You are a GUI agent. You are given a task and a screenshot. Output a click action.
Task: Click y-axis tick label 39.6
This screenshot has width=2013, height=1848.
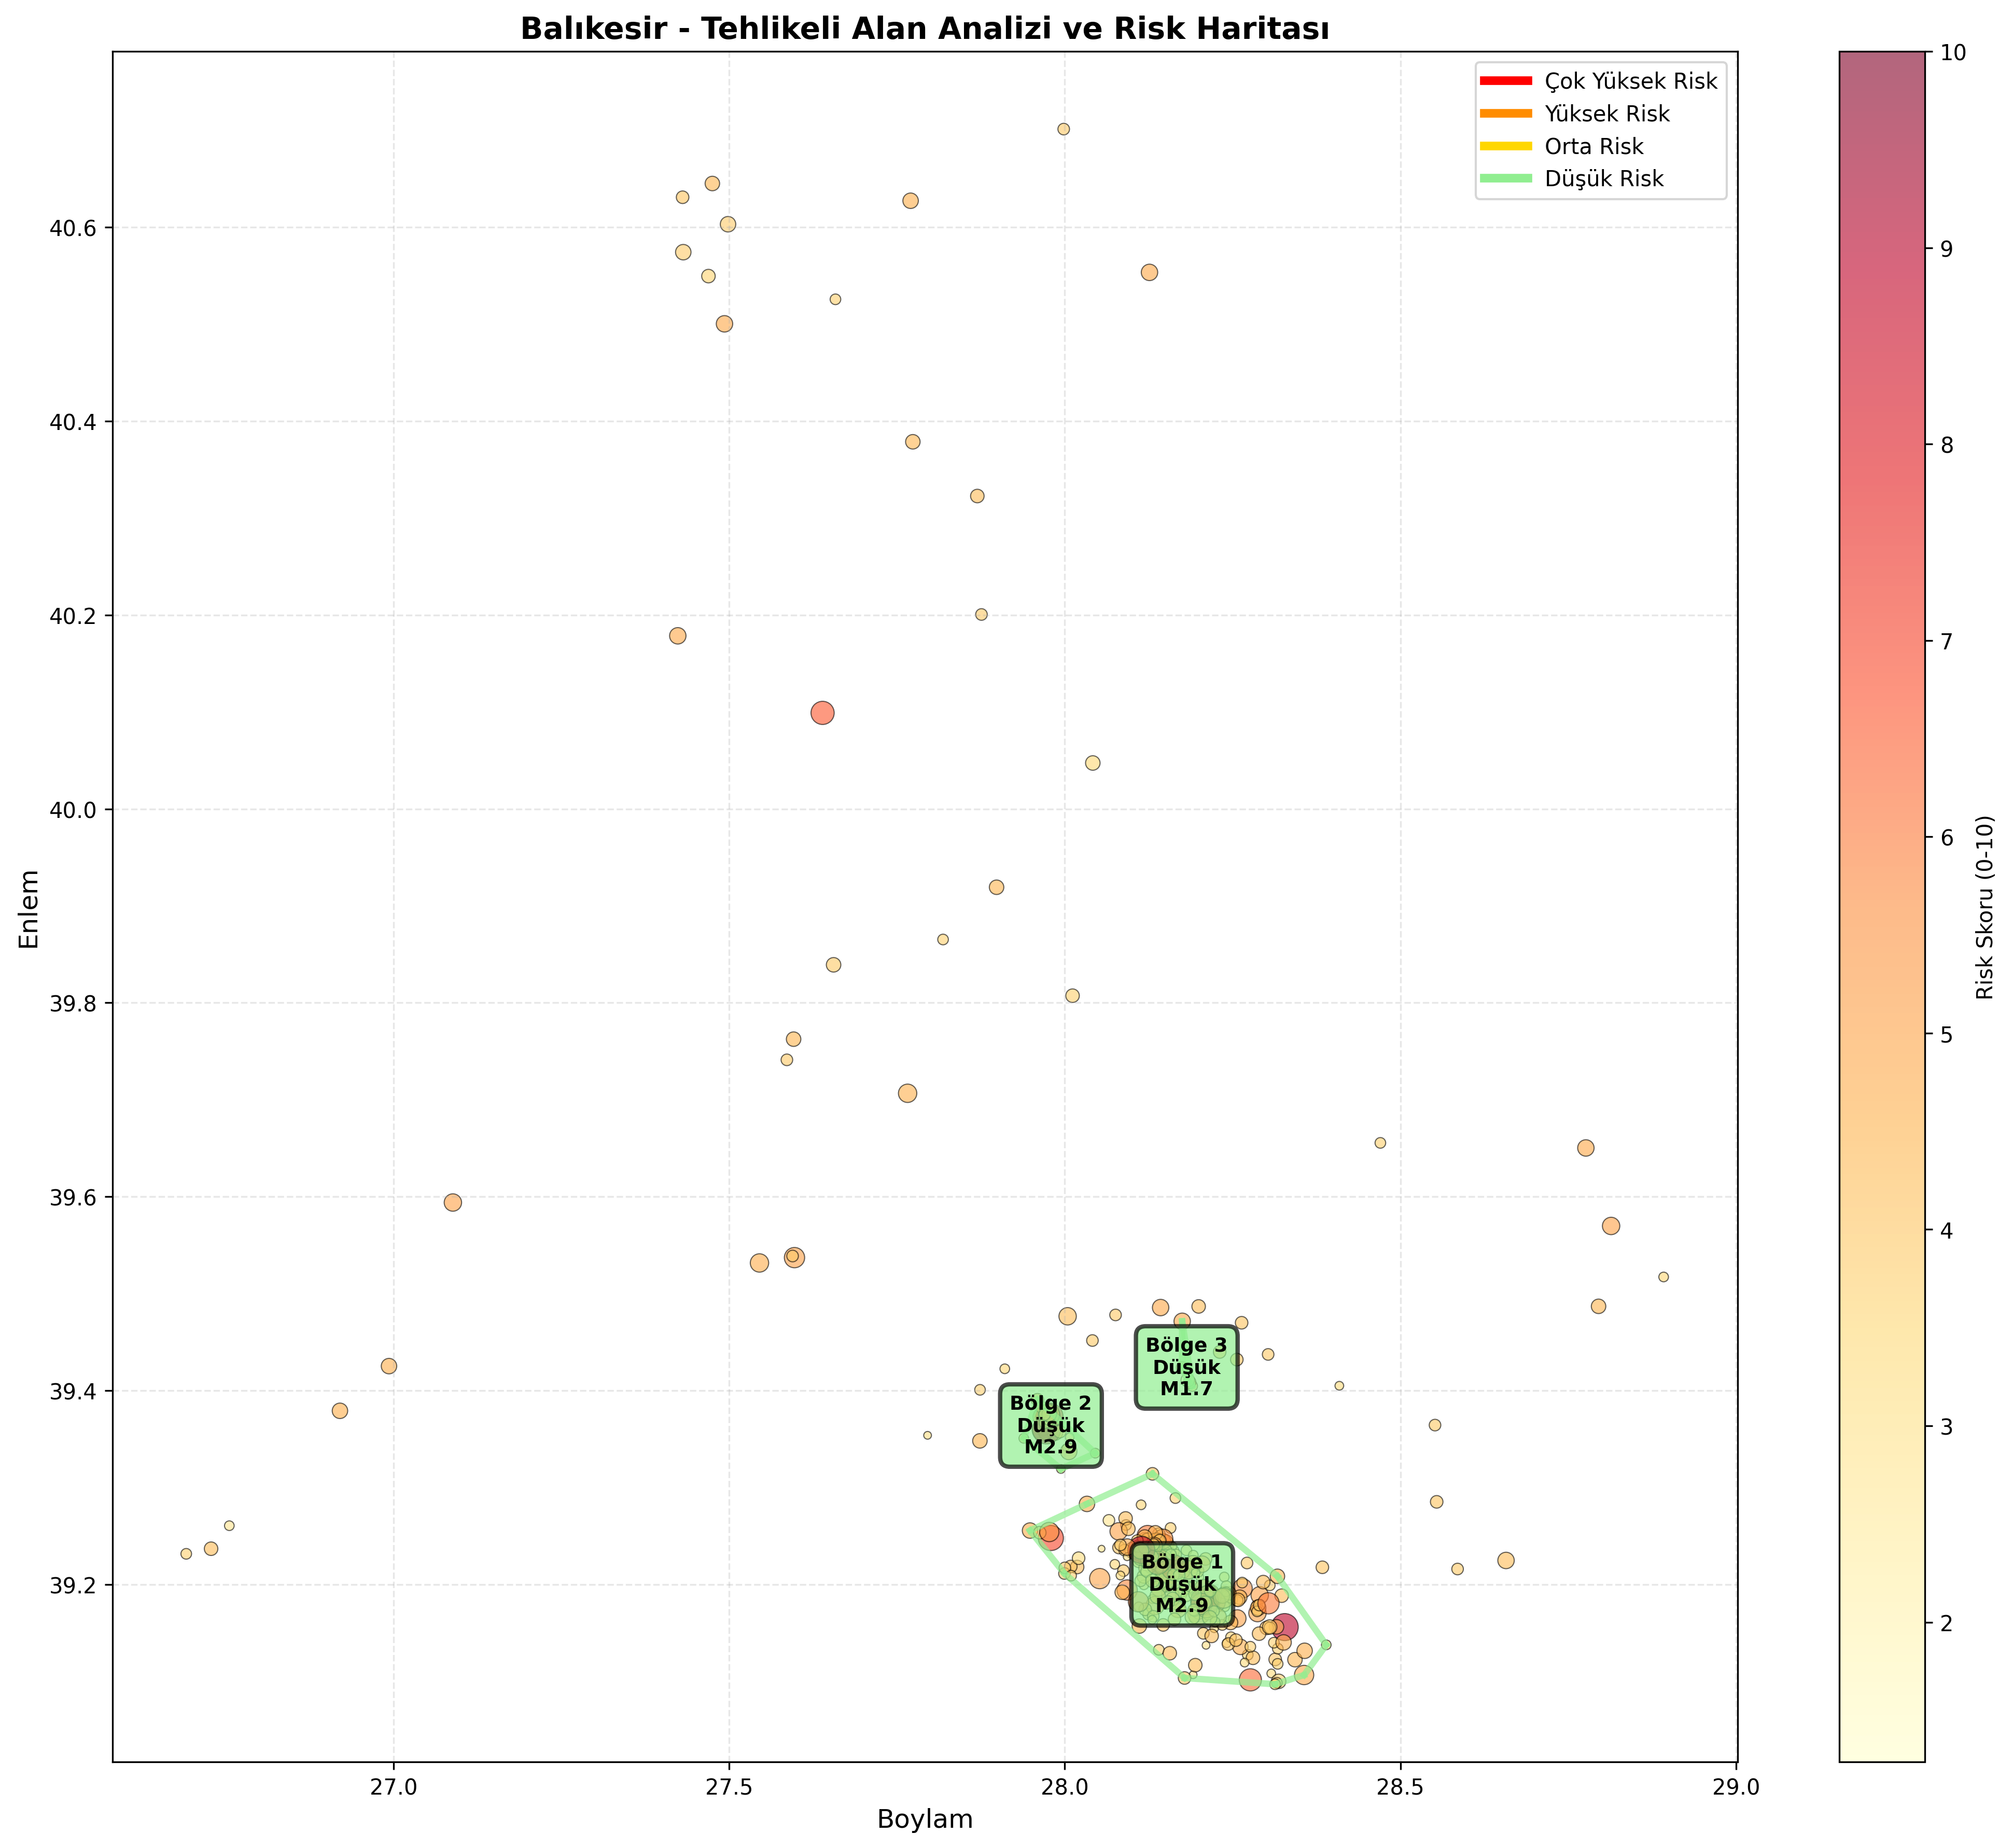74,1197
